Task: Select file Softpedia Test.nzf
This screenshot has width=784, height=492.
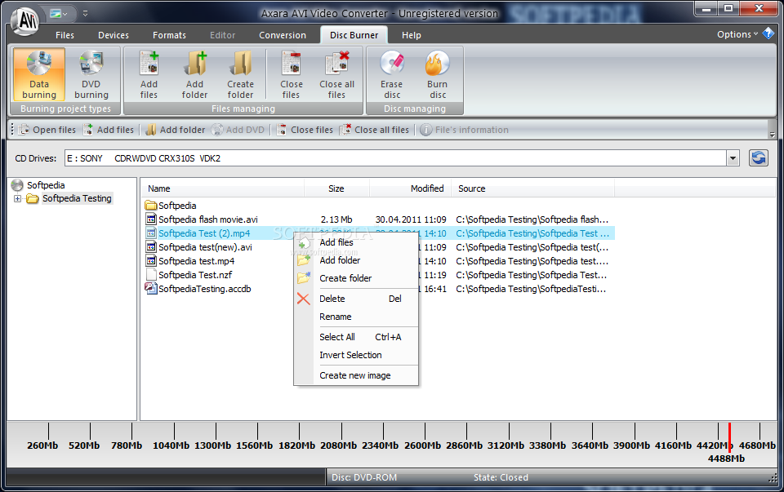Action: click(195, 275)
